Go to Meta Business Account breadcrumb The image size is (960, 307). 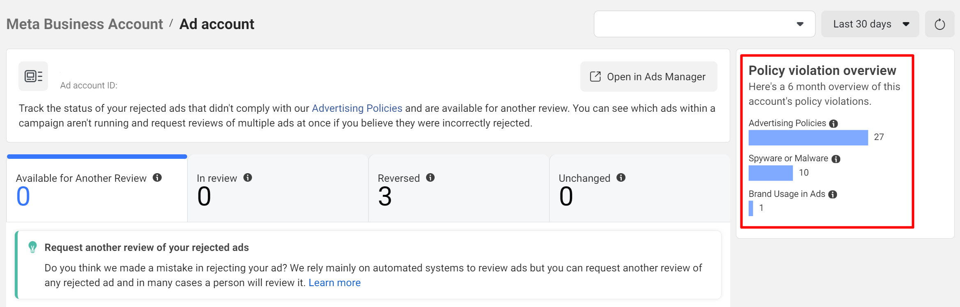pyautogui.click(x=85, y=24)
